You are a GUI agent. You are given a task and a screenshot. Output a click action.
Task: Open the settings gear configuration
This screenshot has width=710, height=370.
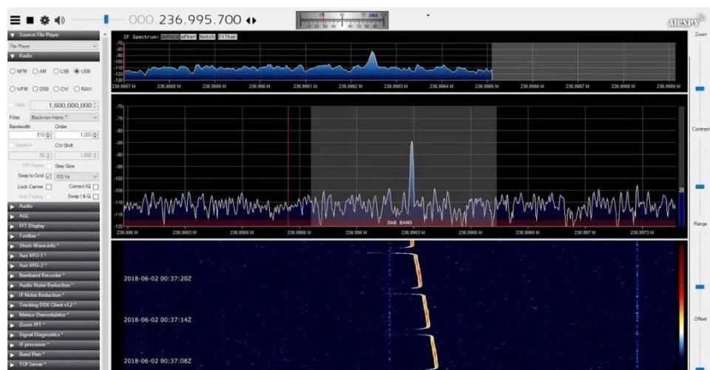(44, 20)
